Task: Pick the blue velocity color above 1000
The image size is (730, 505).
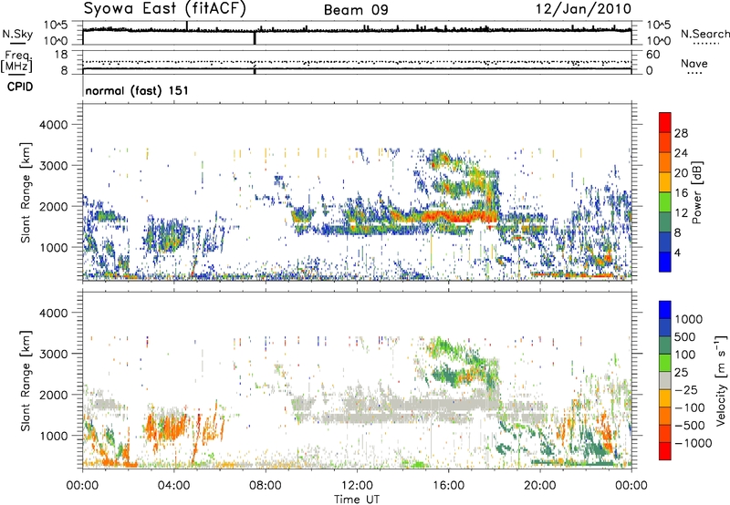Action: [665, 310]
